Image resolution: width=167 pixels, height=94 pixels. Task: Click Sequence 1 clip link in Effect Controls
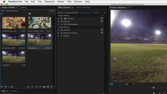pyautogui.click(x=92, y=13)
